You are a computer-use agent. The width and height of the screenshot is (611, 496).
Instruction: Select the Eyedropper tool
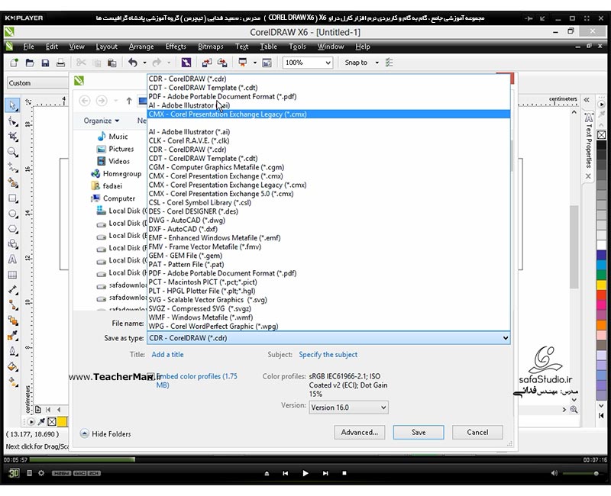[x=12, y=336]
